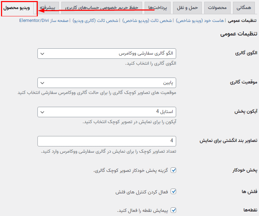
Task: Open the آیکون پخش dropdown showing استایل 4
Action: click(107, 112)
